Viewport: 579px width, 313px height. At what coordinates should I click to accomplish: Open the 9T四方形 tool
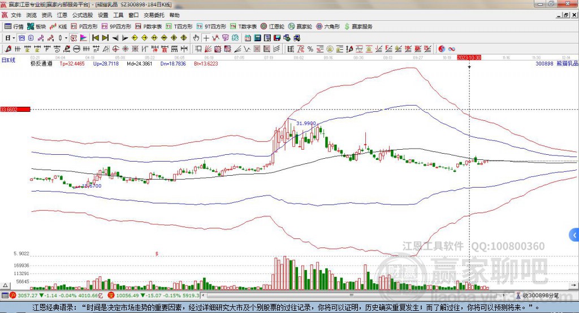click(211, 27)
